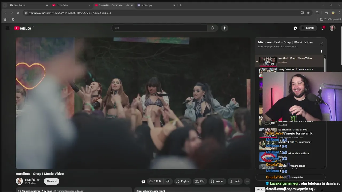Image resolution: width=342 pixels, height=192 pixels.
Task: Open the account avatar menu
Action: pos(332,28)
